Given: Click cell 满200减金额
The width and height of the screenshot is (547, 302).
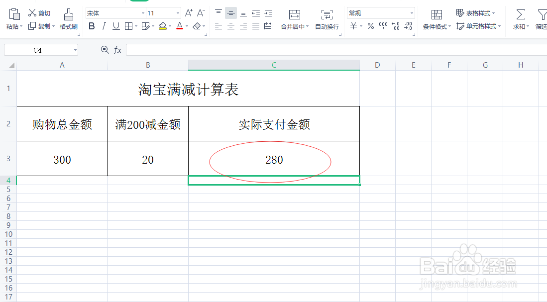Looking at the screenshot, I should point(148,124).
